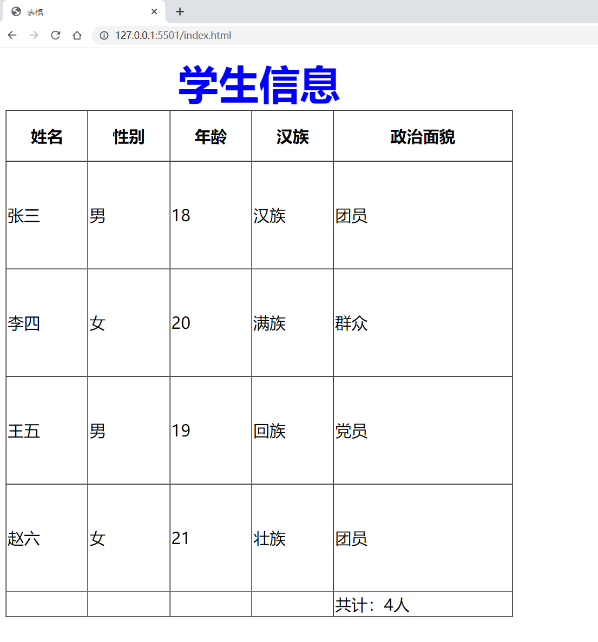Click the bold 汉族 column header
598x642 pixels.
(292, 136)
